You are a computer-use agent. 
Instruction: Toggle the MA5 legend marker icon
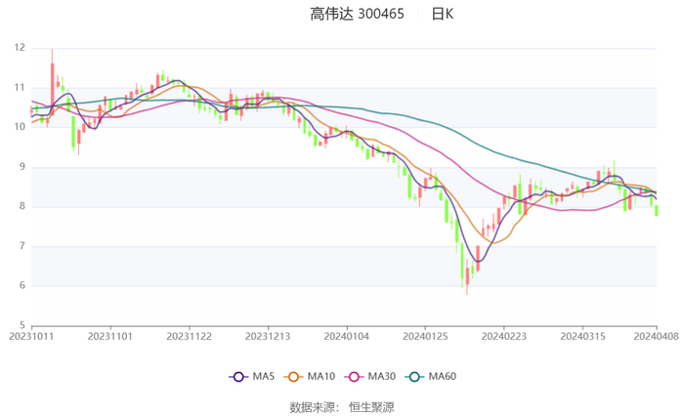click(x=237, y=377)
